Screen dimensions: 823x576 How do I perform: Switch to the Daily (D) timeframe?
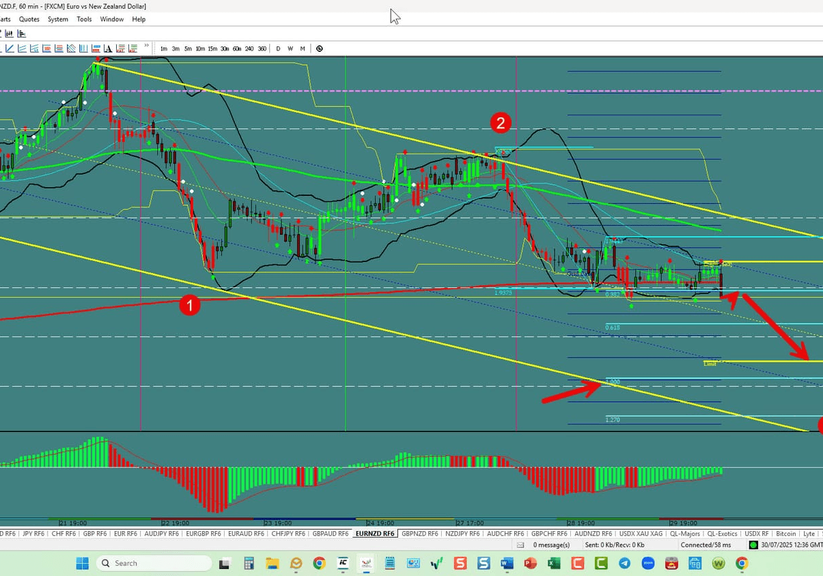click(278, 48)
